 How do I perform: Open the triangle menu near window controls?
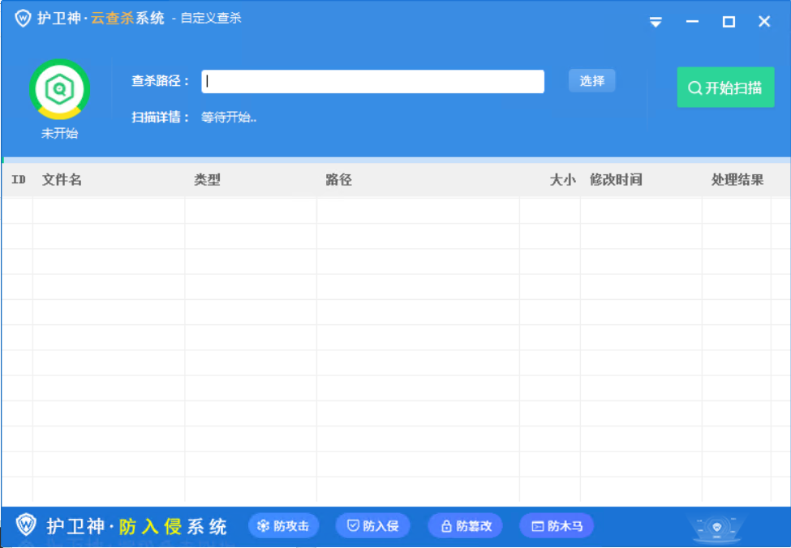click(655, 22)
